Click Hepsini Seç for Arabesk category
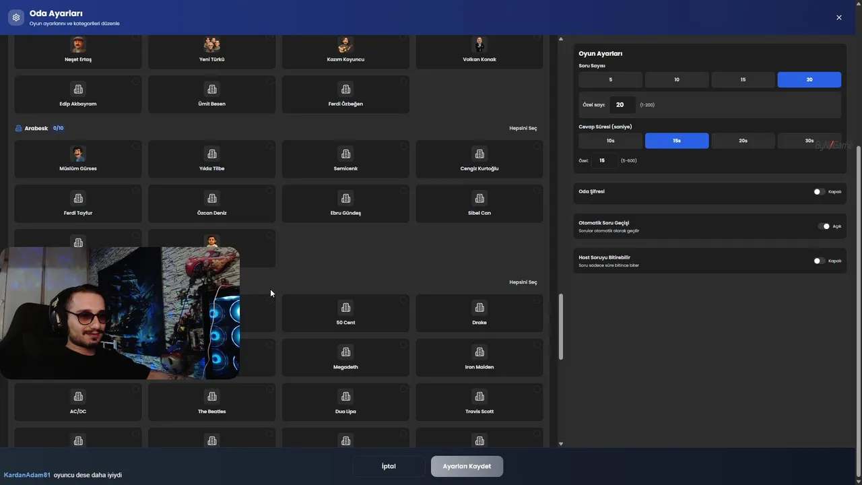This screenshot has height=485, width=862. pos(523,128)
